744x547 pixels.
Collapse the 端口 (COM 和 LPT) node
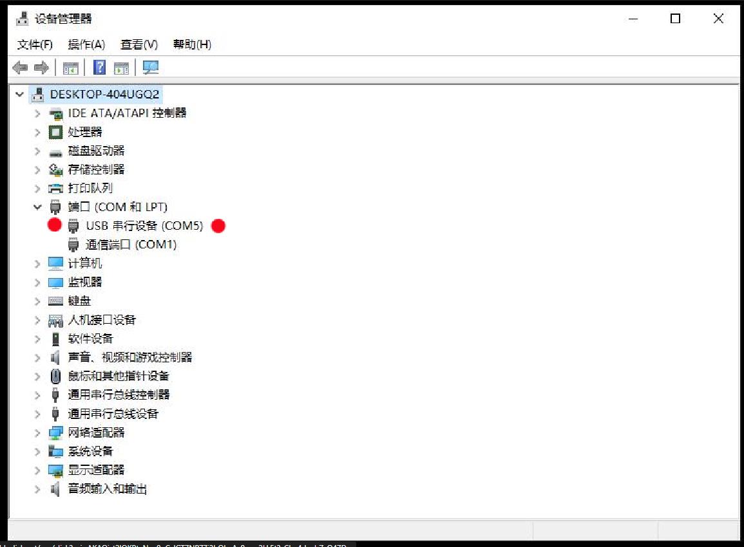point(37,207)
